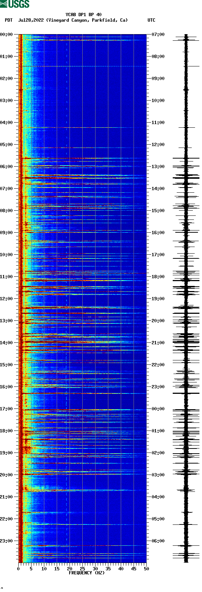Click the 04:00 PDT time label
Viewport: 202px width, 592px height.
tap(6, 123)
